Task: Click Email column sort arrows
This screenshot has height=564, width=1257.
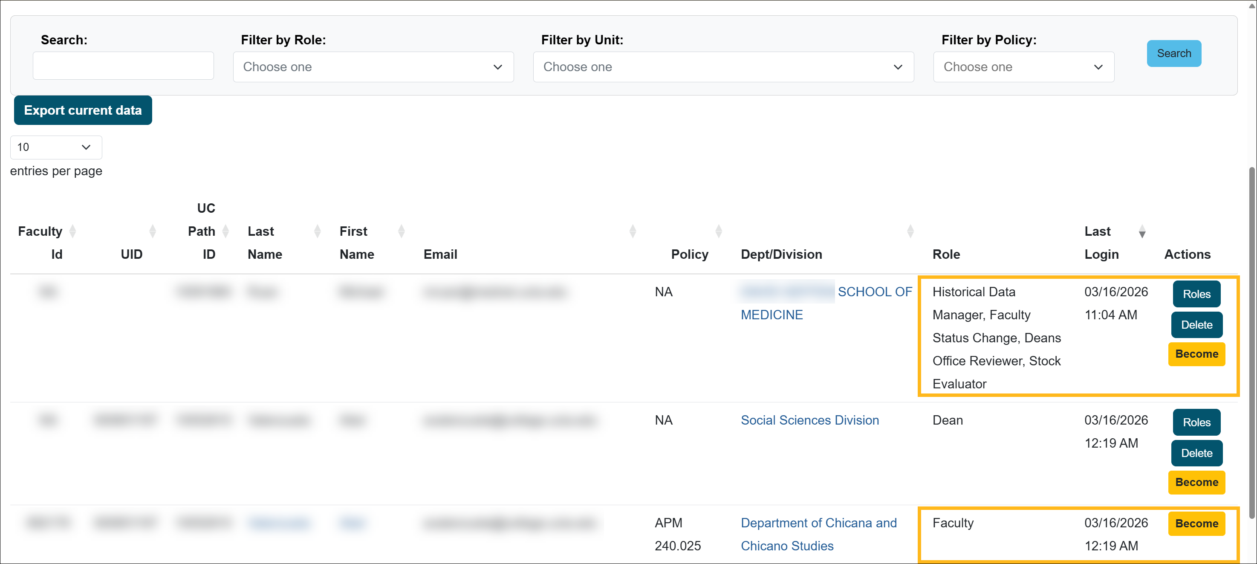Action: [633, 231]
